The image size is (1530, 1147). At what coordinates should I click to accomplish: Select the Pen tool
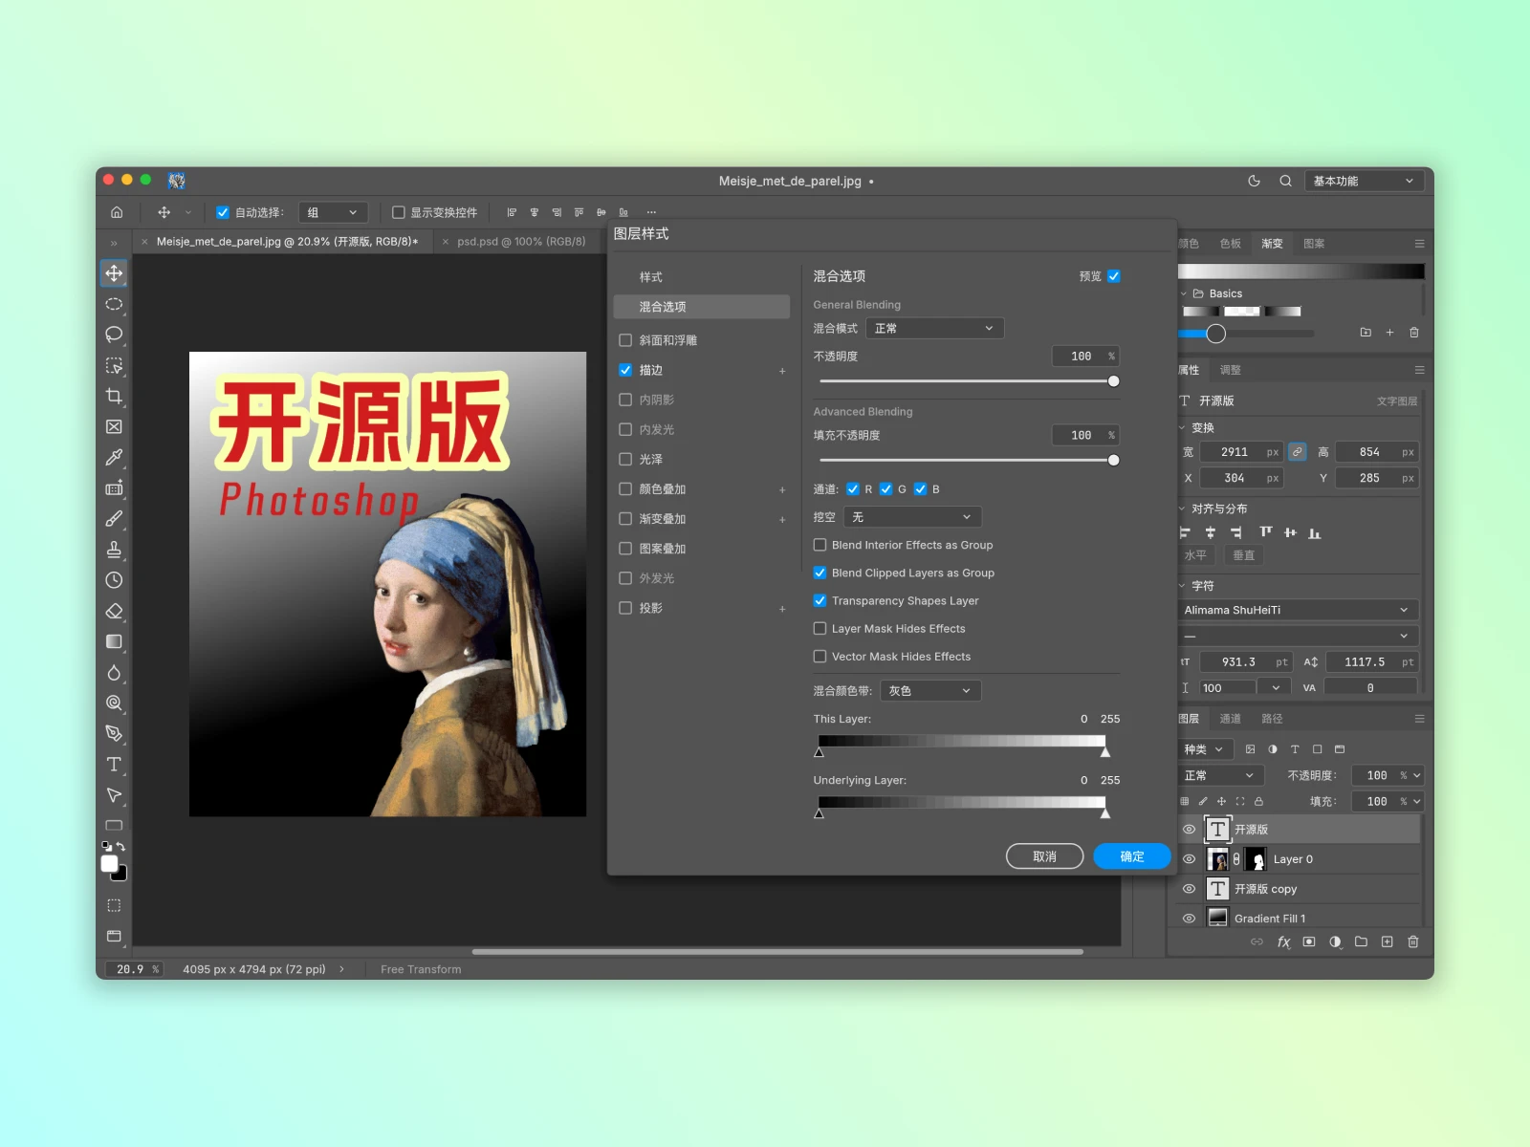[114, 733]
